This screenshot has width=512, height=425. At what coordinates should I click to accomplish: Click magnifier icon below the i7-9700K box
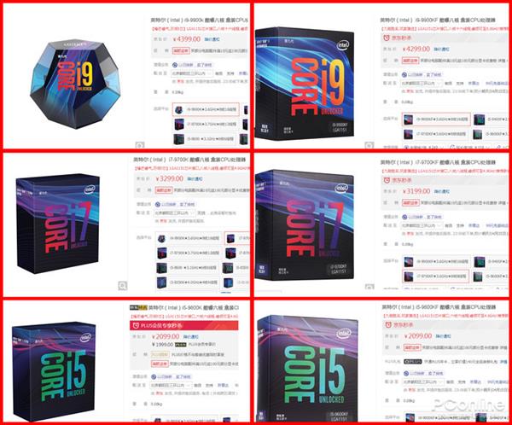(122, 286)
